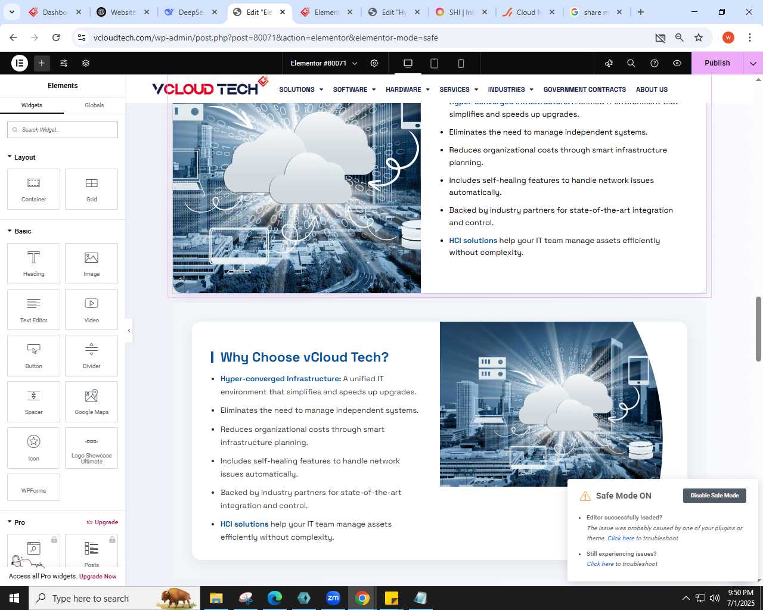Click the Publish button
763x610 pixels.
click(x=717, y=63)
